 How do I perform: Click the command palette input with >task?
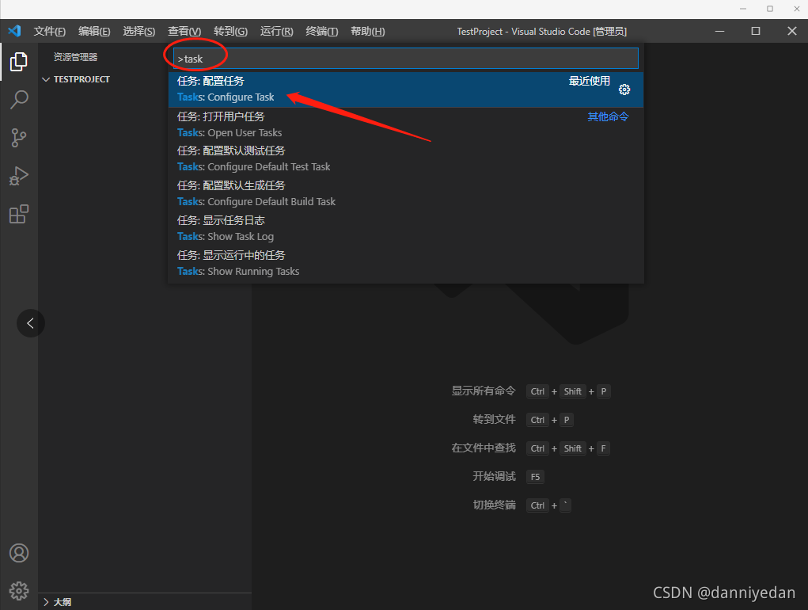click(x=405, y=59)
